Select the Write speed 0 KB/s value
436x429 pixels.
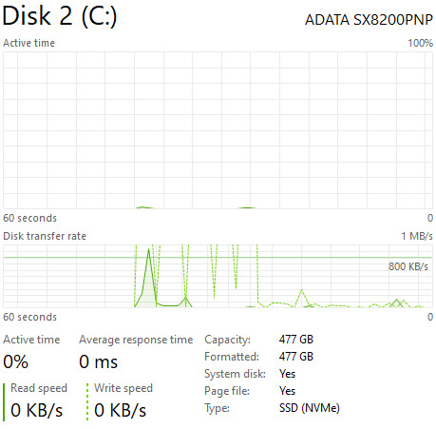[120, 410]
